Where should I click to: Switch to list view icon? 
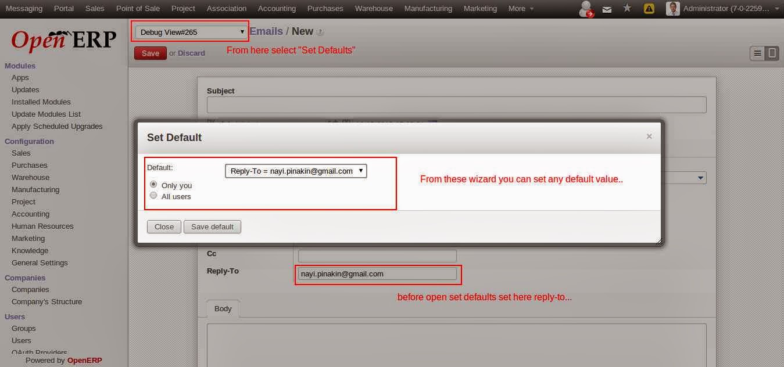click(x=757, y=53)
